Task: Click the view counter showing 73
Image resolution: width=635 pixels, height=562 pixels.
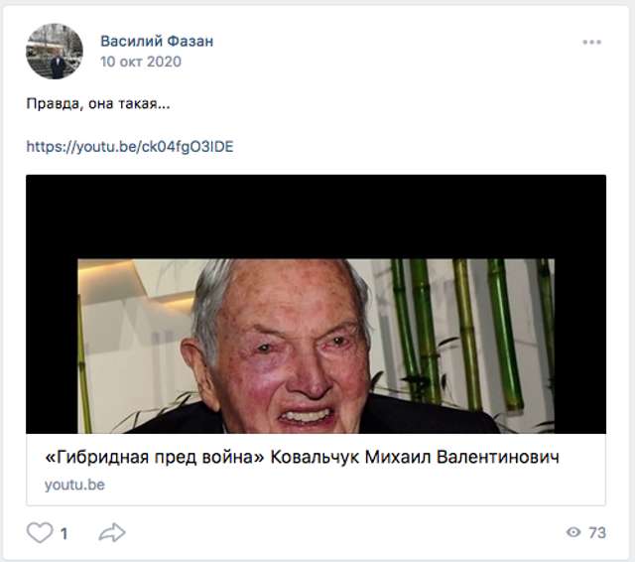Action: coord(597,533)
